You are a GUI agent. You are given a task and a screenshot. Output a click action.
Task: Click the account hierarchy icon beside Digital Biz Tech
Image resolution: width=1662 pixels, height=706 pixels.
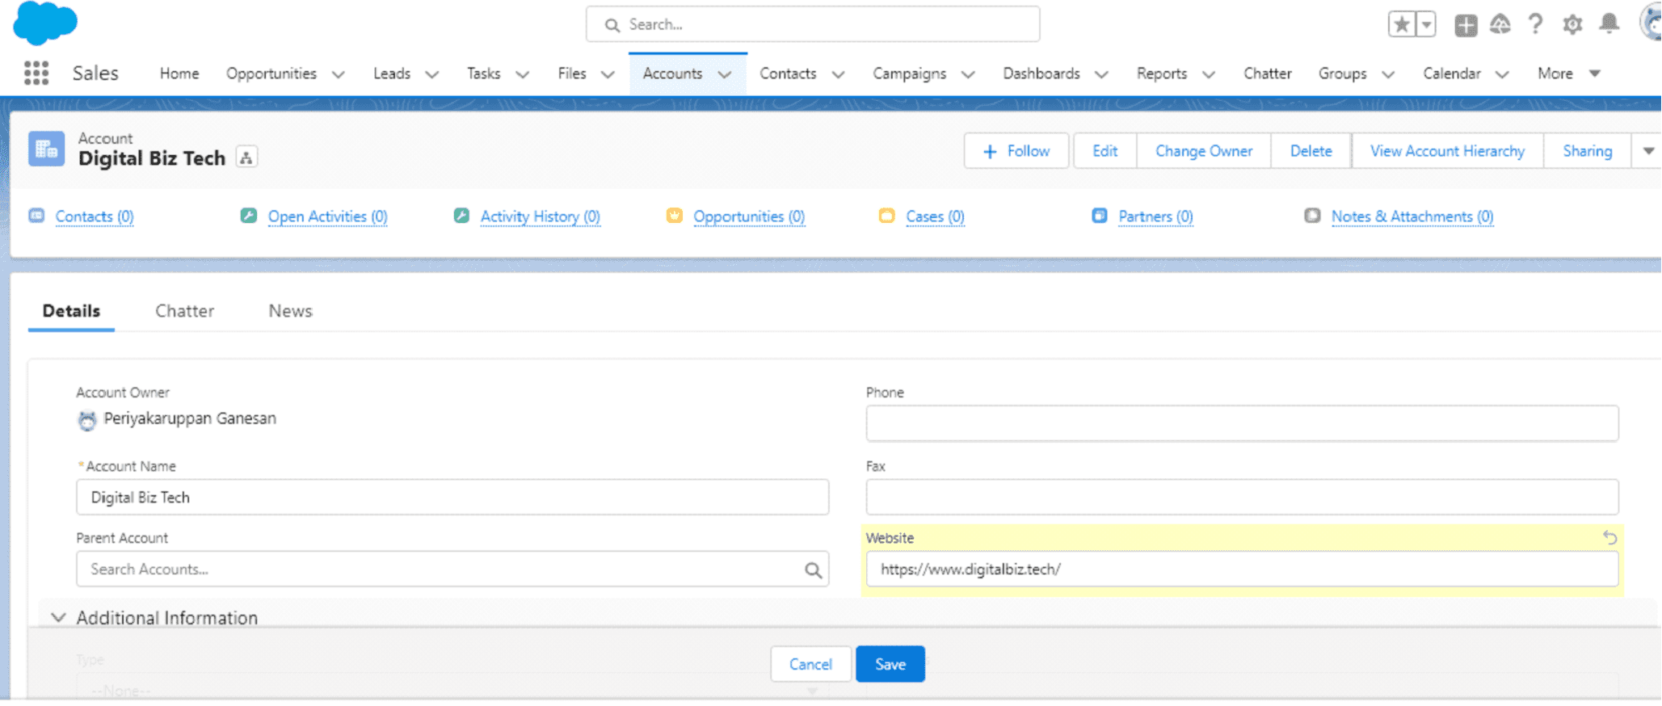click(x=246, y=158)
